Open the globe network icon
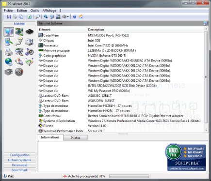Image resolution: width=211 pixels, height=181 pixels. click(9, 62)
